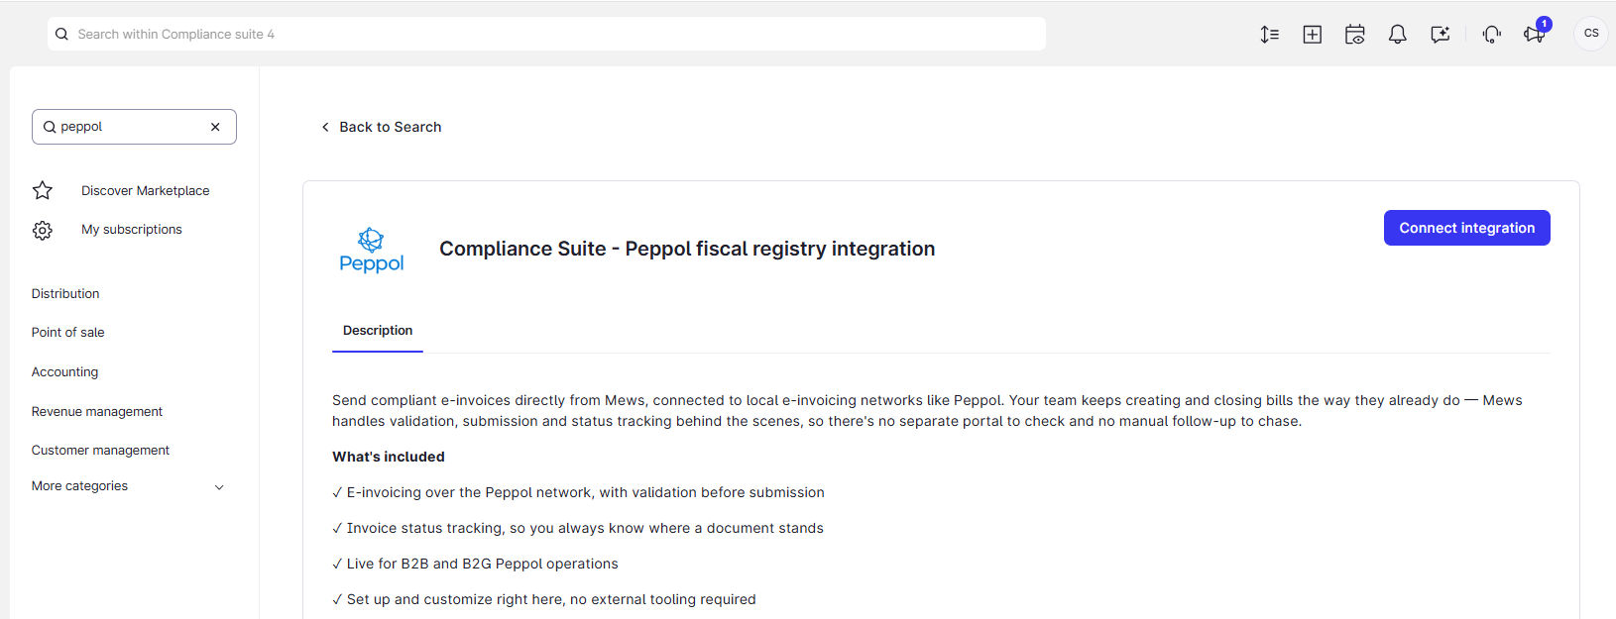Click the More categories chevron arrow

(x=219, y=487)
